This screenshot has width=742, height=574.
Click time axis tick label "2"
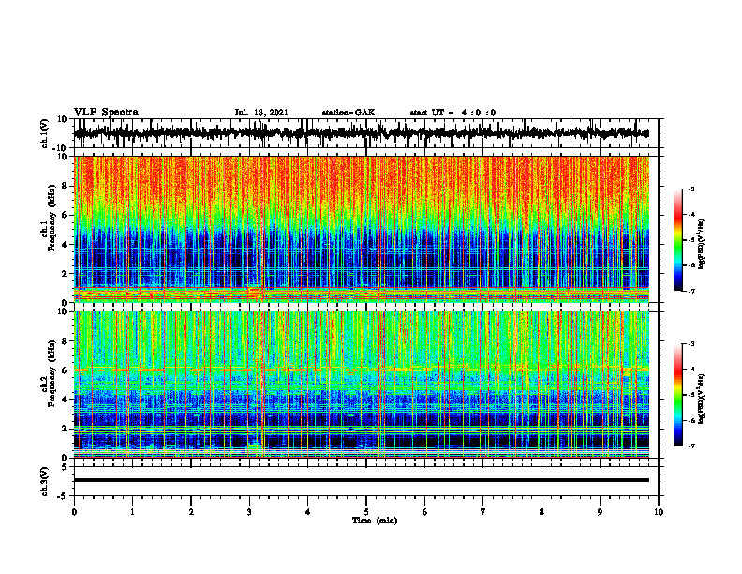pos(191,512)
